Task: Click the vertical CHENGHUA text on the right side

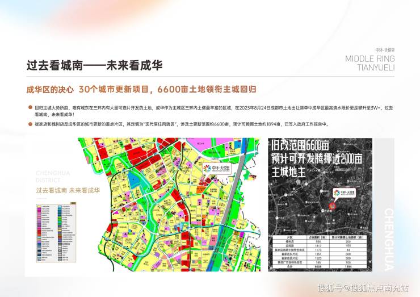Action: tap(389, 239)
